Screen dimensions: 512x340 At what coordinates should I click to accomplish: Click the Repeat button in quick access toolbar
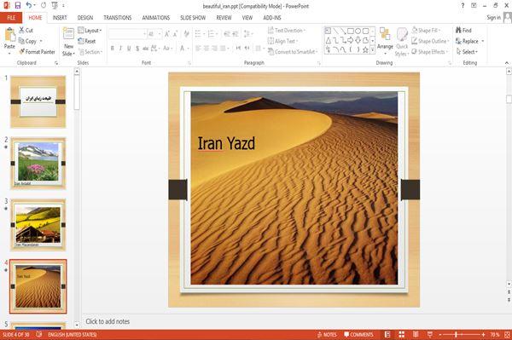tap(44, 6)
